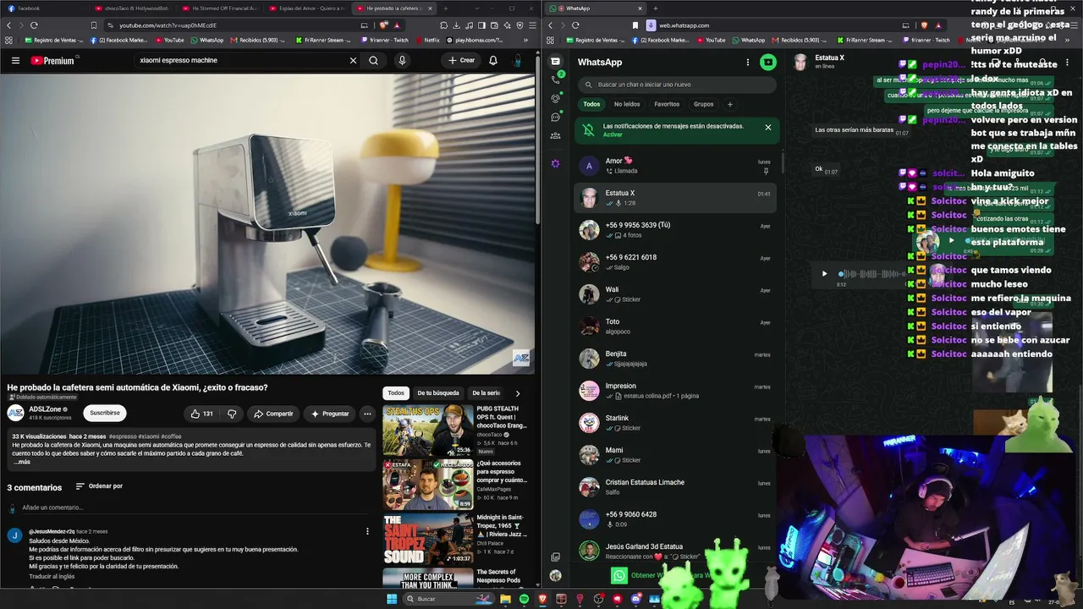Open Brave Shields icon on YouTube window
The image size is (1083, 609).
point(384,25)
